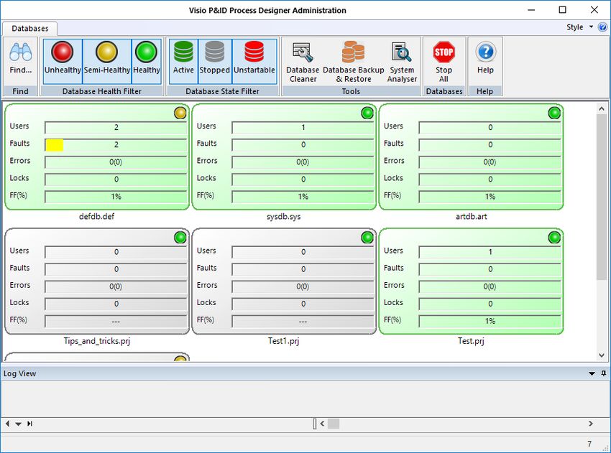Click the Log View skip-to-end arrow
The image size is (611, 453).
(30, 424)
